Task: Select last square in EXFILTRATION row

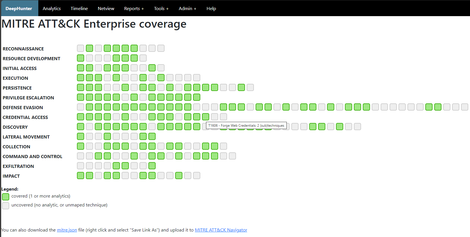Action: click(152, 166)
